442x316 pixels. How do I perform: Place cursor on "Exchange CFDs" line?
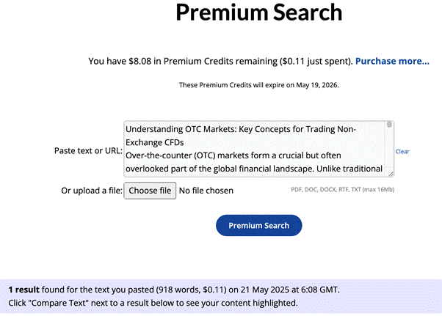point(154,142)
